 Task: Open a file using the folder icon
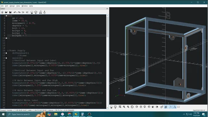6,12
